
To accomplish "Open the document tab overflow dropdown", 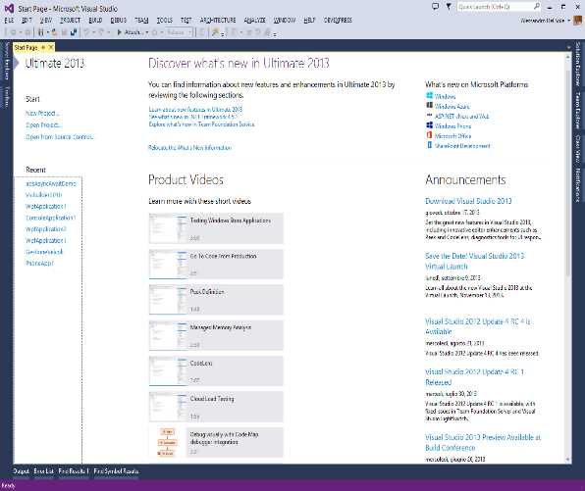I will pyautogui.click(x=569, y=48).
